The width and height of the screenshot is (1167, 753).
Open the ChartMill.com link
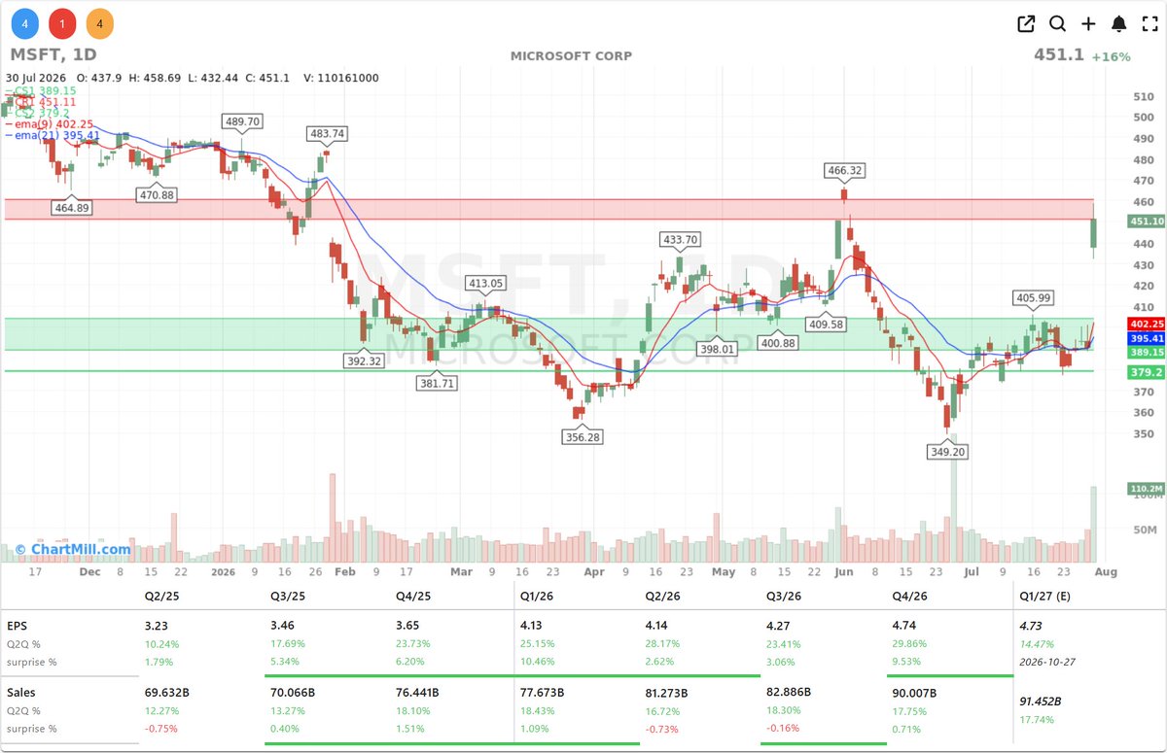point(73,549)
